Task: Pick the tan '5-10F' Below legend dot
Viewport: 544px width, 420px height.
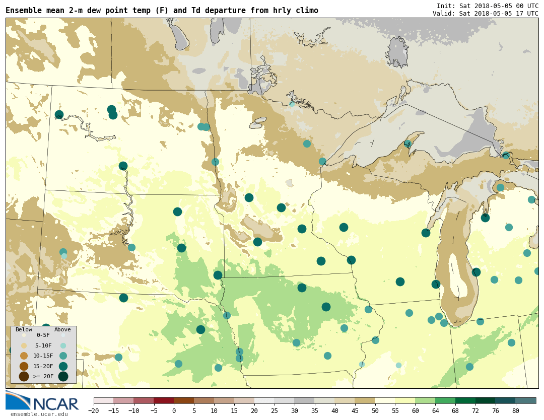Action: point(24,345)
